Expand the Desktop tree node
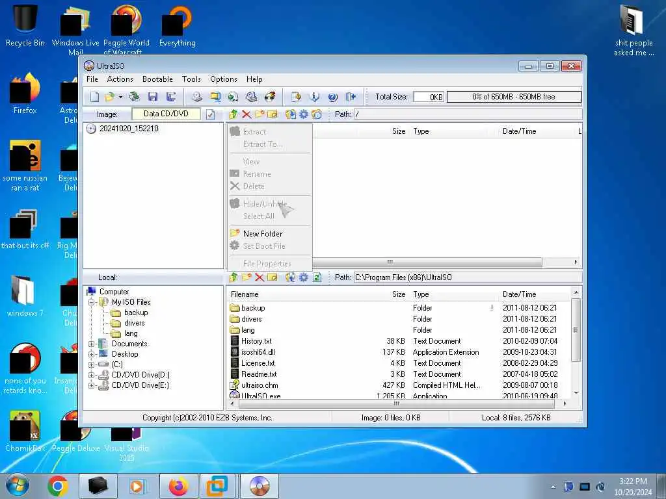The height and width of the screenshot is (499, 666). point(91,354)
